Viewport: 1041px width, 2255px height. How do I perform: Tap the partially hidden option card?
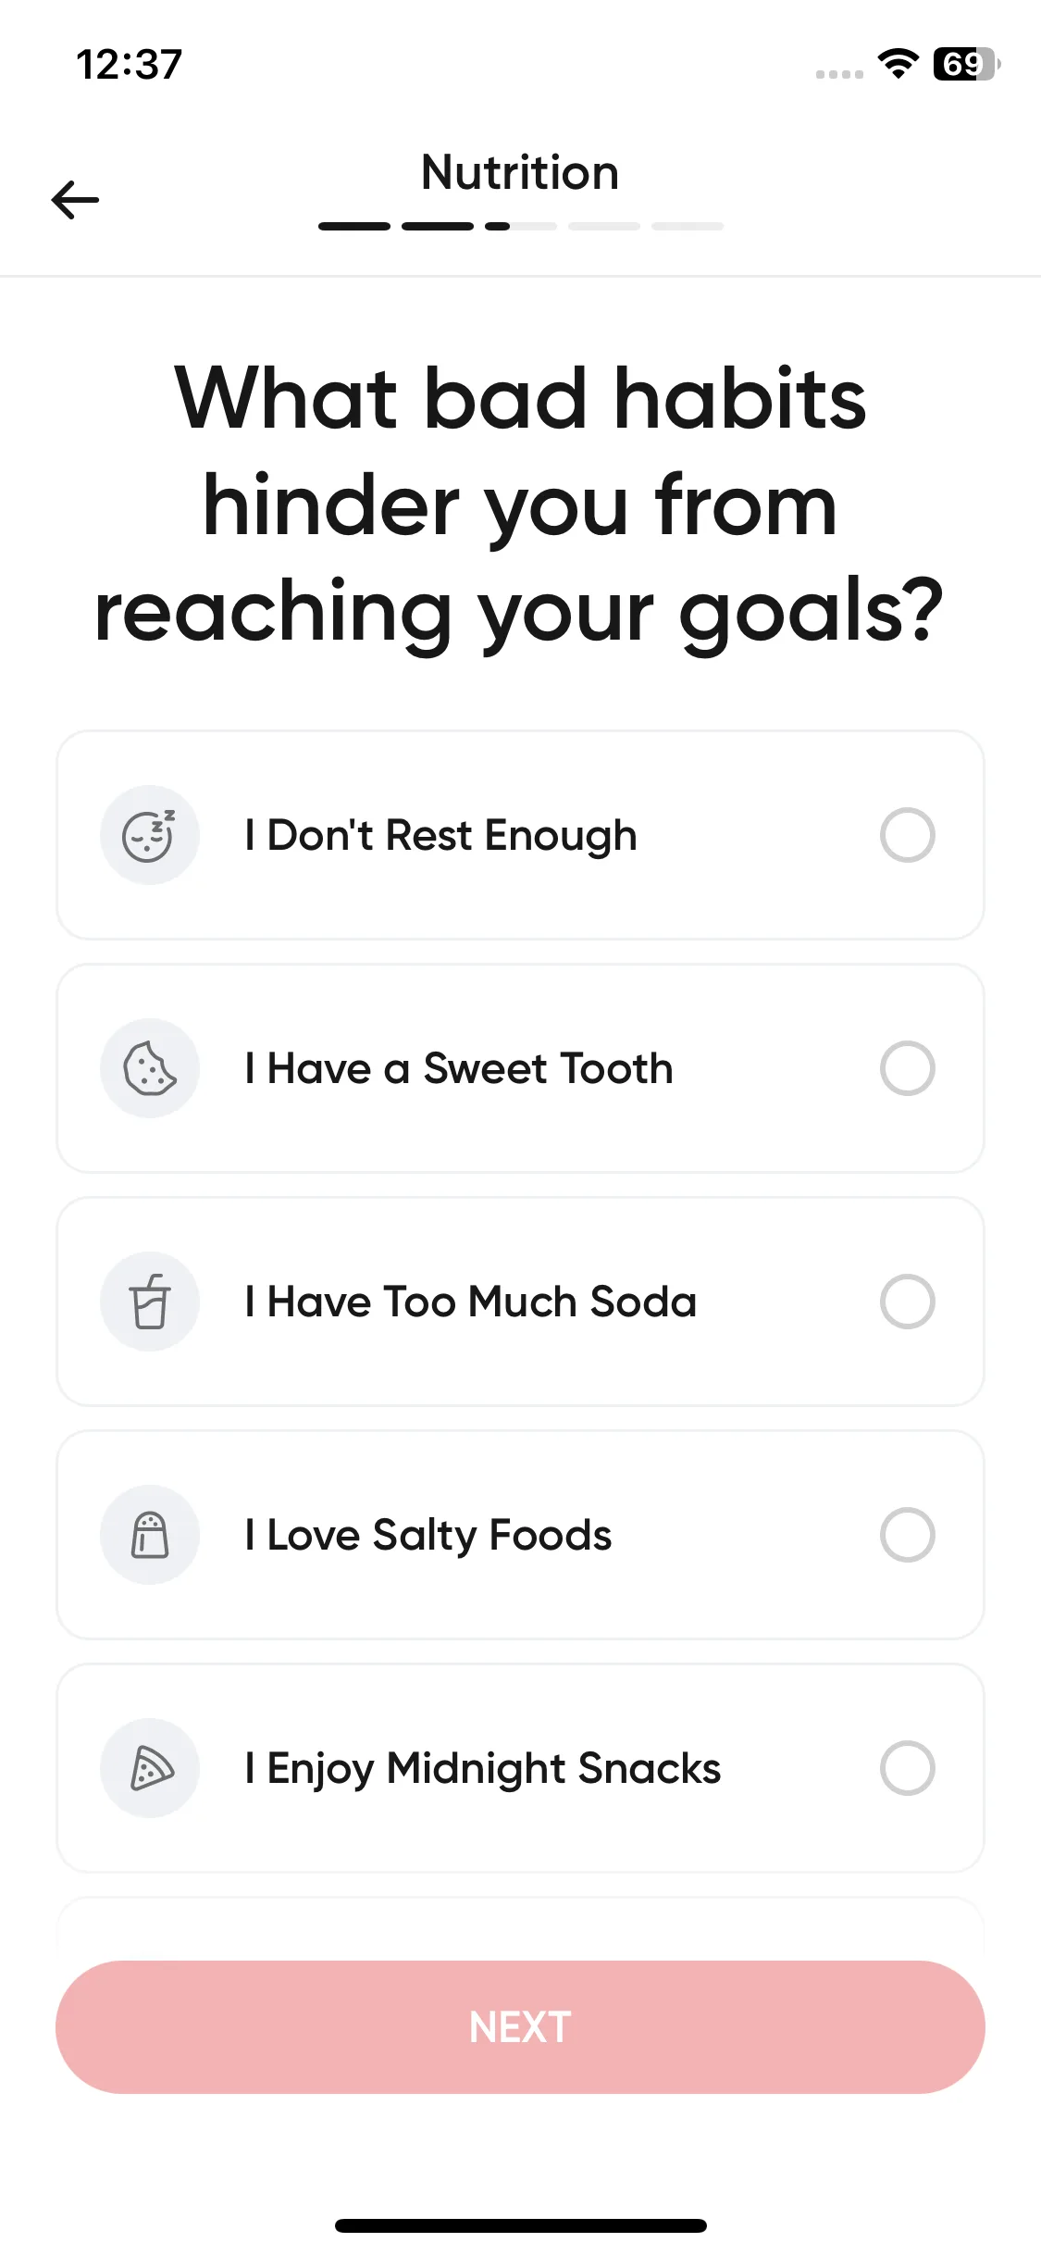[520, 1927]
